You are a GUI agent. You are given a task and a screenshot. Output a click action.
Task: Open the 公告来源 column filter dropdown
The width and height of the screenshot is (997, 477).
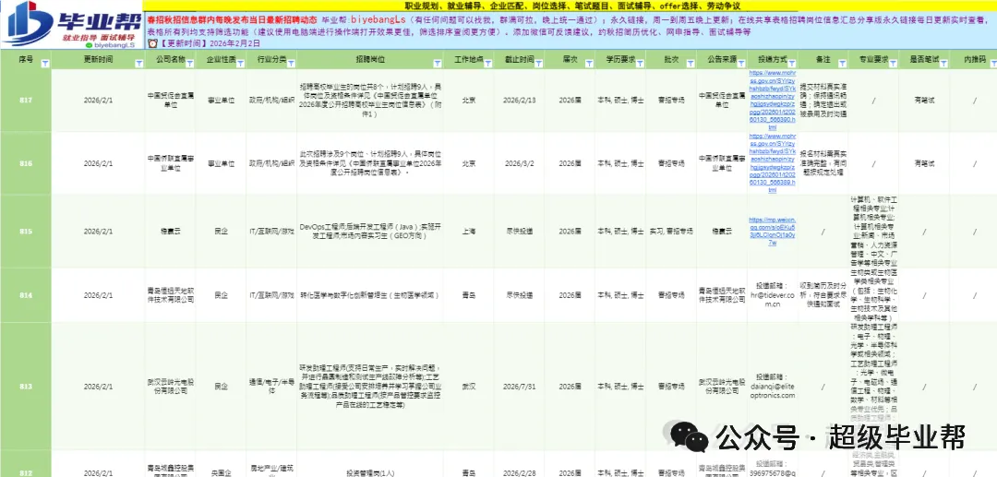(740, 64)
